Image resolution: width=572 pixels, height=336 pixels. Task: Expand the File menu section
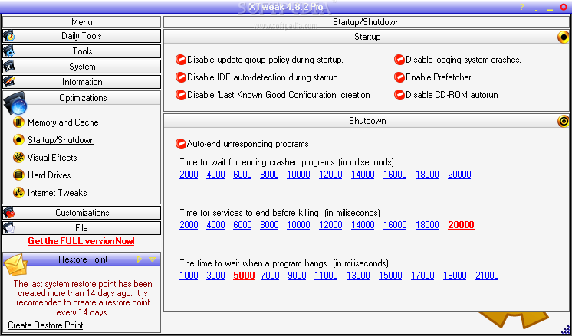click(x=81, y=228)
